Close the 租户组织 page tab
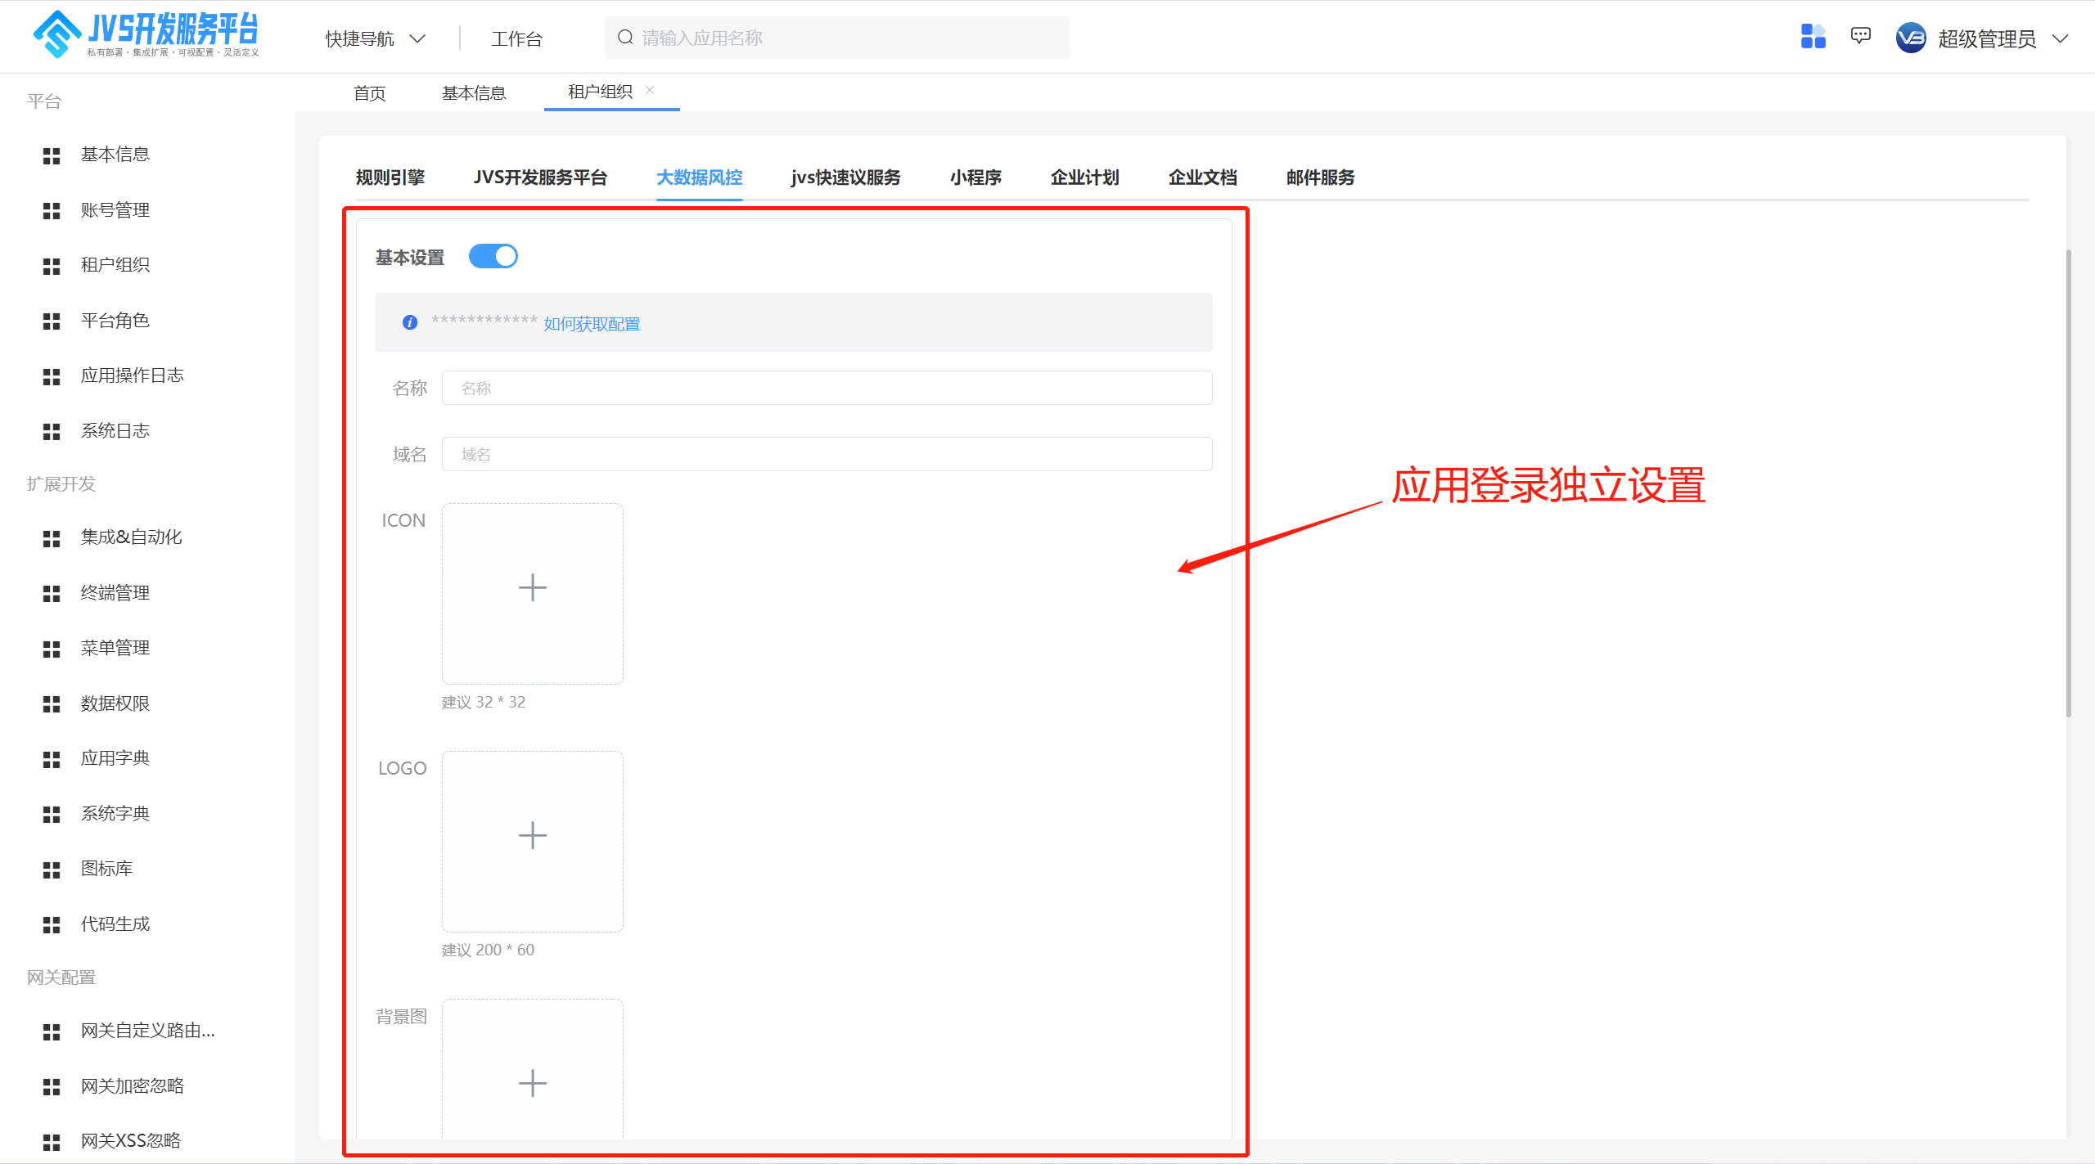The width and height of the screenshot is (2095, 1164). (650, 90)
